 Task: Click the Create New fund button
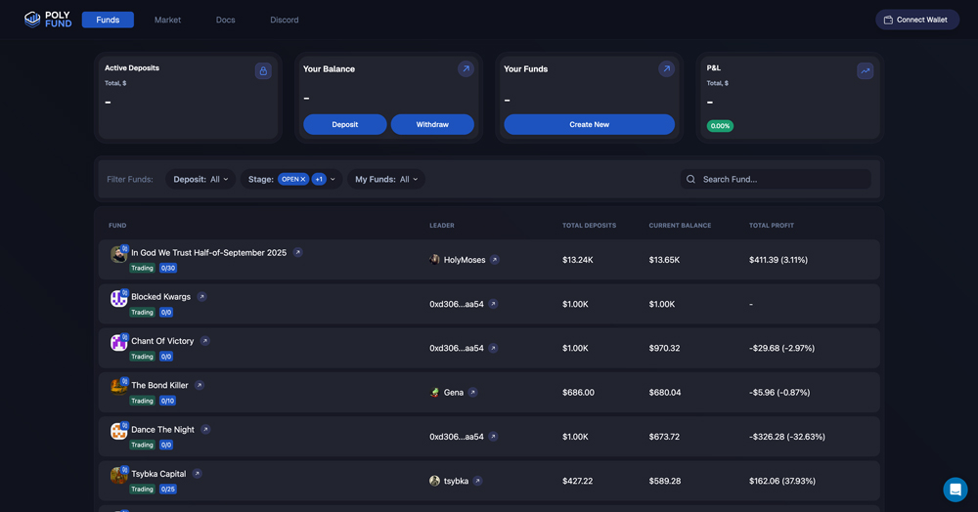click(x=589, y=124)
